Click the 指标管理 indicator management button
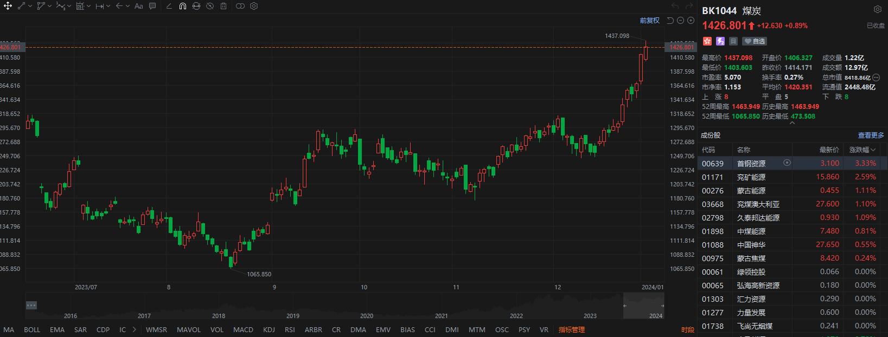Viewport: 888px width, 337px height. (572, 329)
